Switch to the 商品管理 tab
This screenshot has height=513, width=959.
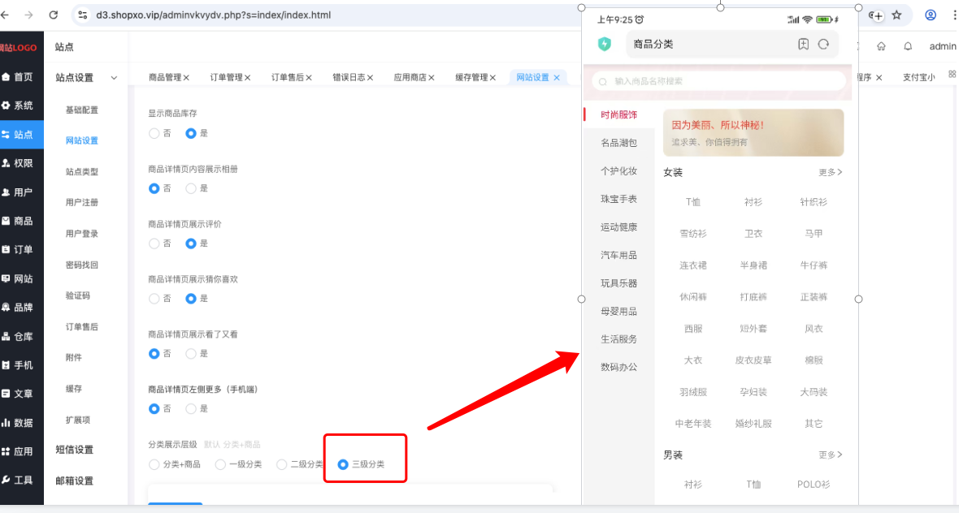(x=165, y=77)
